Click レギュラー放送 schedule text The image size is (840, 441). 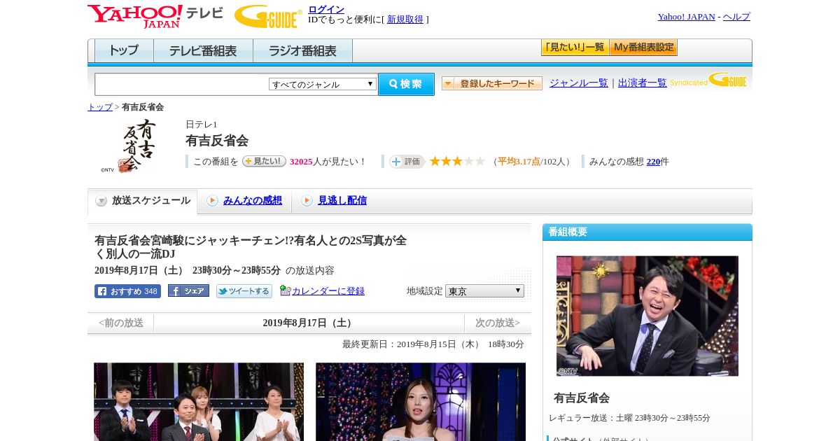coord(629,418)
